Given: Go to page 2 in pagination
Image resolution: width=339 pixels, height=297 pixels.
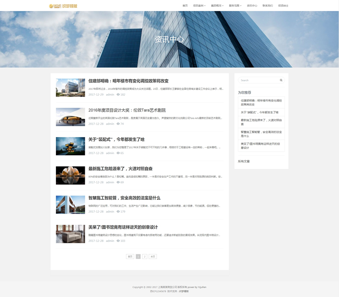Looking at the screenshot, I should [145, 257].
